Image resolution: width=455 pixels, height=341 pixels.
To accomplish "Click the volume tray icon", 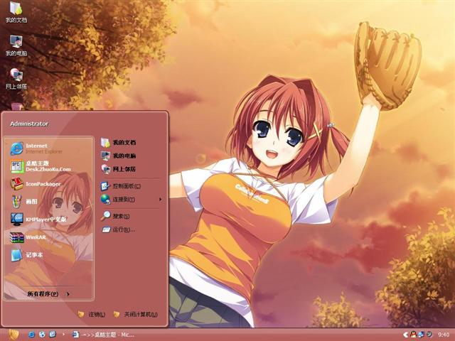I will pyautogui.click(x=429, y=335).
